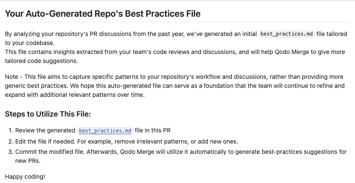The height and width of the screenshot is (183, 355).
Task: Click the list number 2 marker
Action: (x=11, y=141)
